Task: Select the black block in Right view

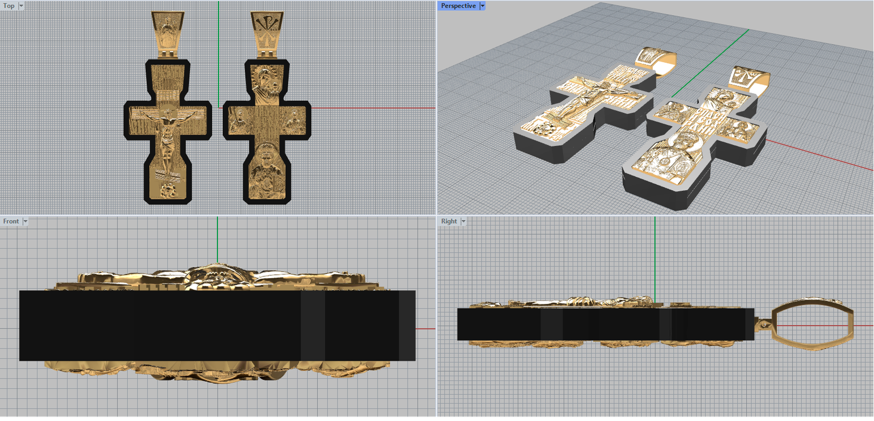Action: click(x=601, y=324)
